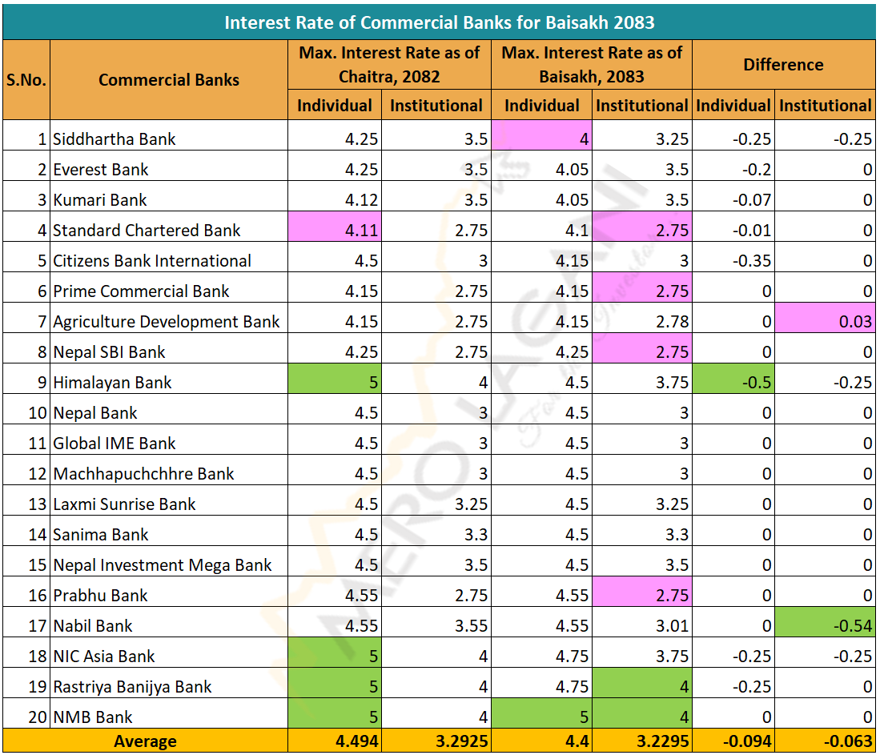Click the average value 3.2925
The height and width of the screenshot is (755, 880).
point(437,741)
